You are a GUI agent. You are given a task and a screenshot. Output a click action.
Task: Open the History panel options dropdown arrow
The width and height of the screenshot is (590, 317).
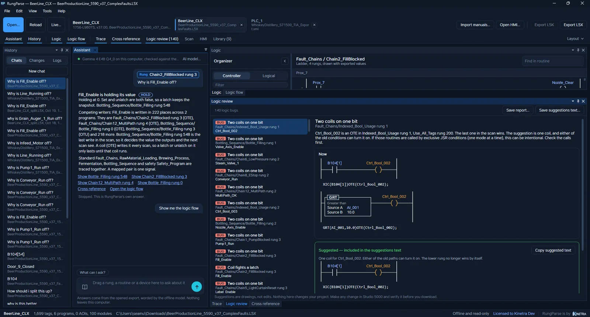click(56, 50)
